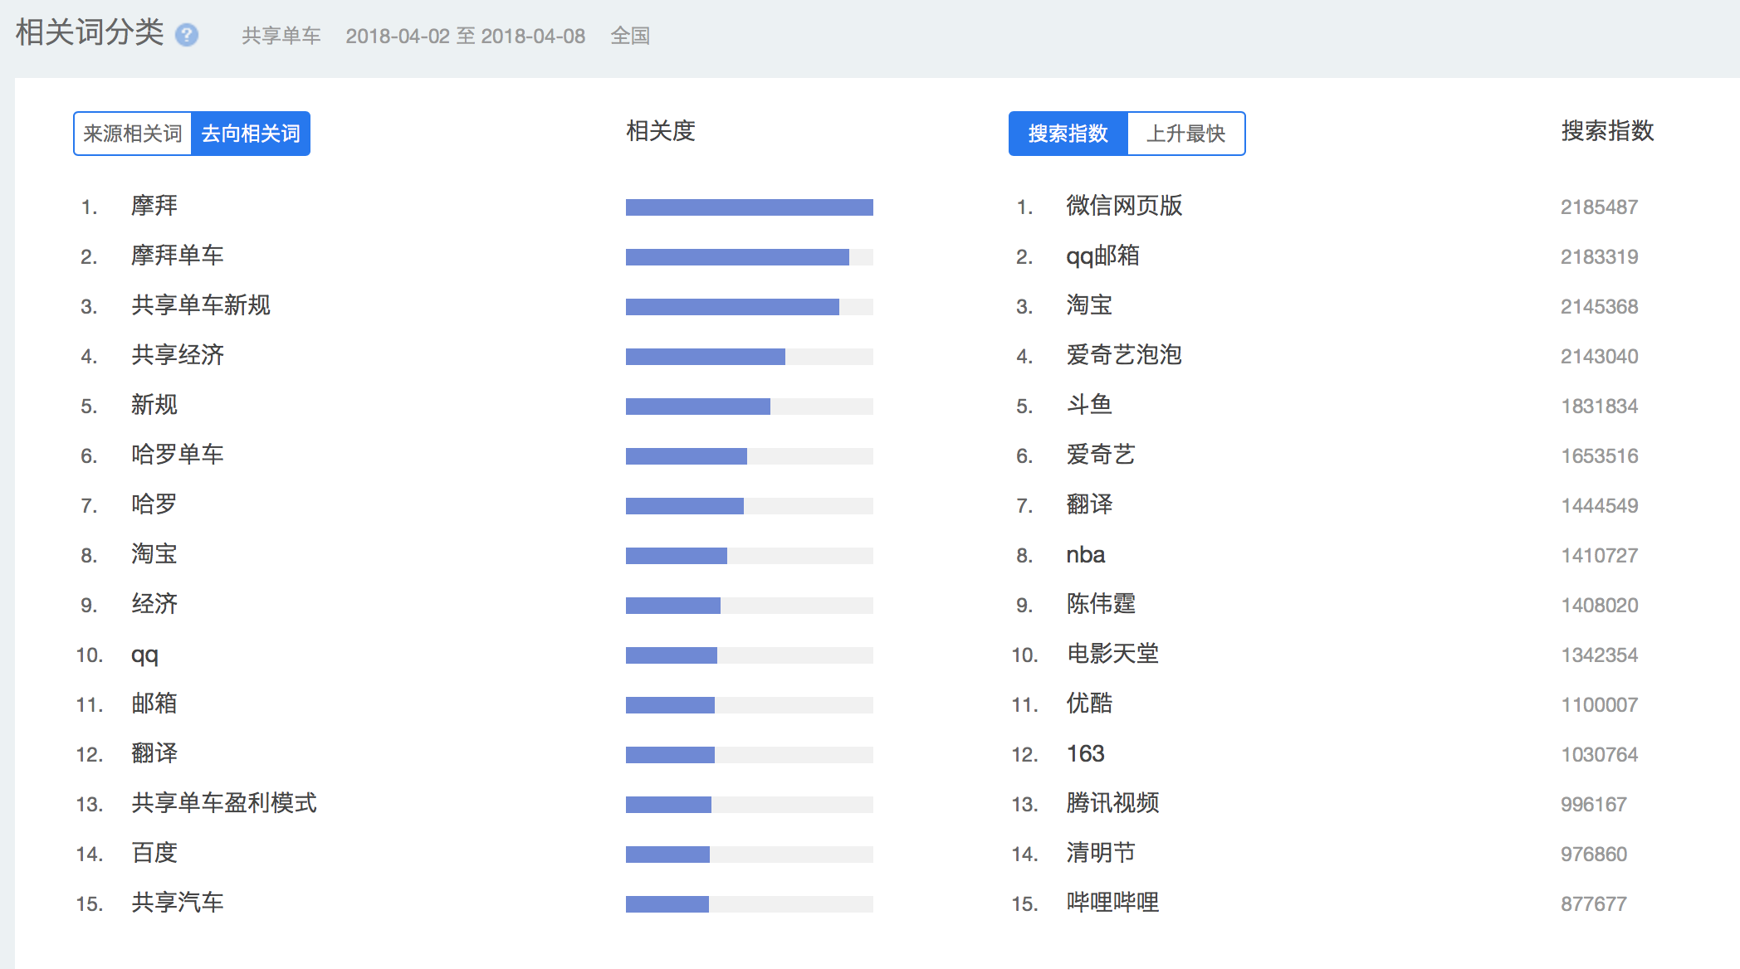Image resolution: width=1740 pixels, height=969 pixels.
Task: Select the 去向相关词 tab
Action: pos(251,134)
